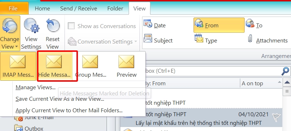Choose the Preview view
The image size is (291, 131).
[x=126, y=66]
